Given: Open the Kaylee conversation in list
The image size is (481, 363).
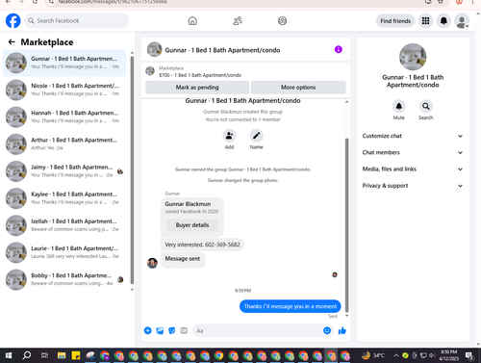Looking at the screenshot, I should click(x=64, y=198).
